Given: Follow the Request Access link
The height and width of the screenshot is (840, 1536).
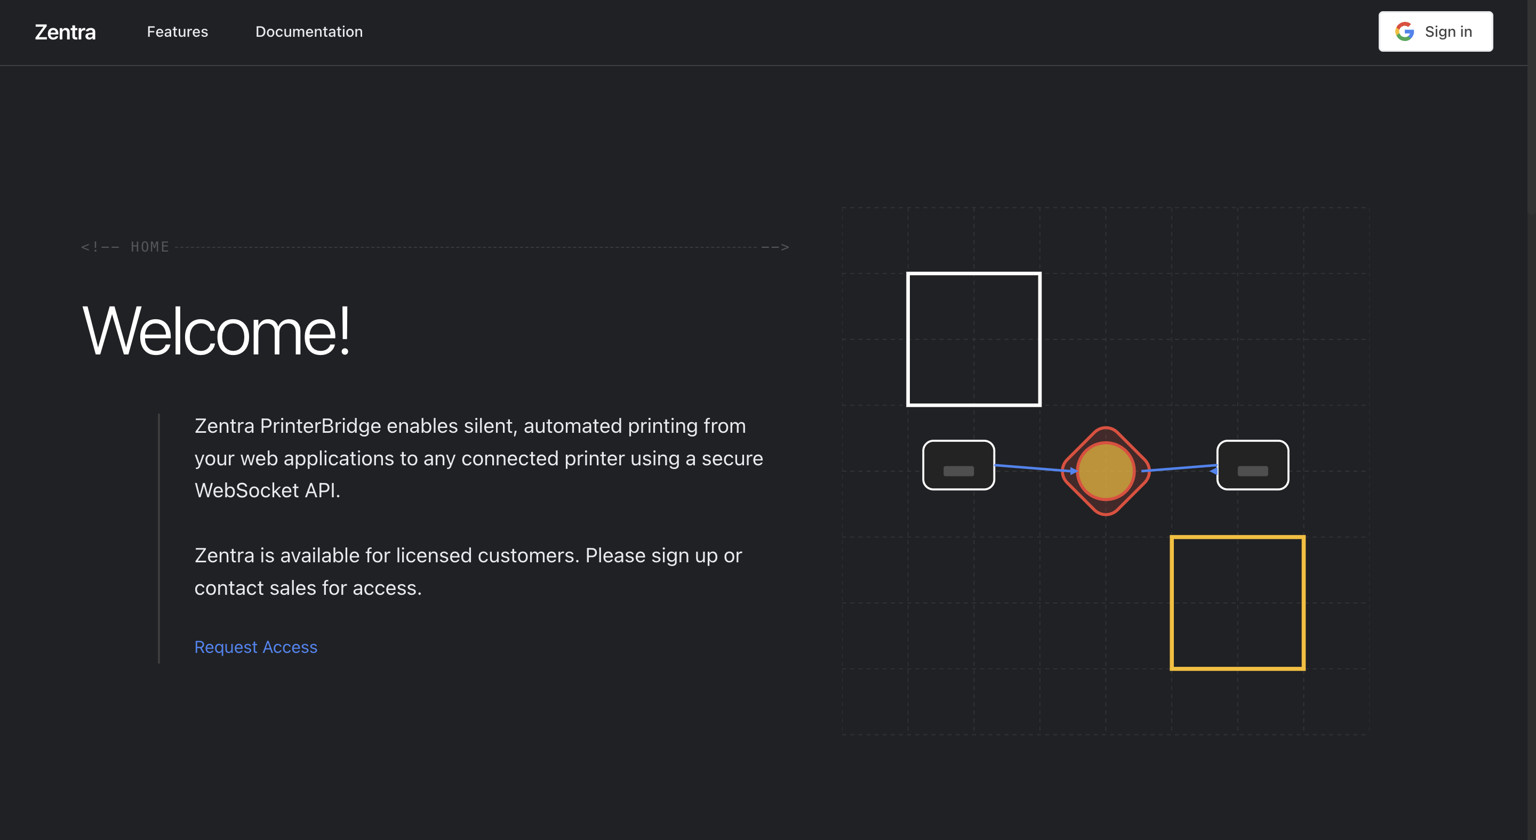Looking at the screenshot, I should (256, 647).
